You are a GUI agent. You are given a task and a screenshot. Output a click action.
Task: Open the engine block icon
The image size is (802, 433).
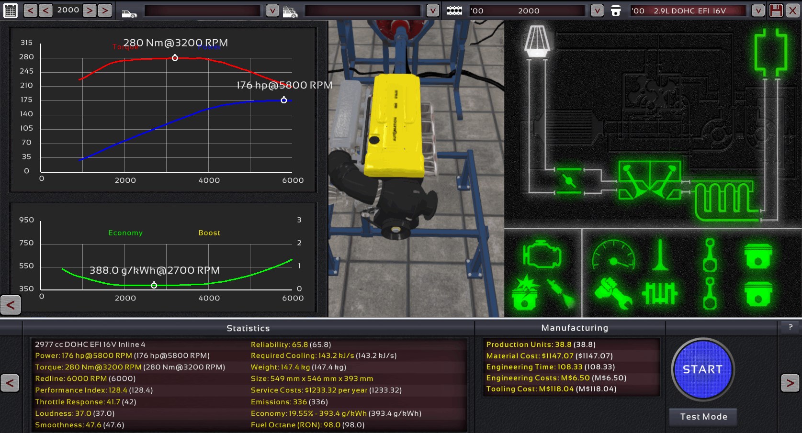[542, 254]
